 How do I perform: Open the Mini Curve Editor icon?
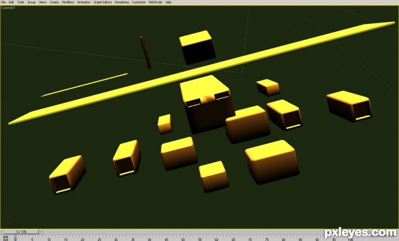[5, 238]
